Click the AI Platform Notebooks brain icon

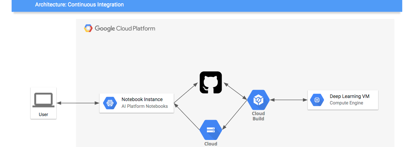[110, 103]
